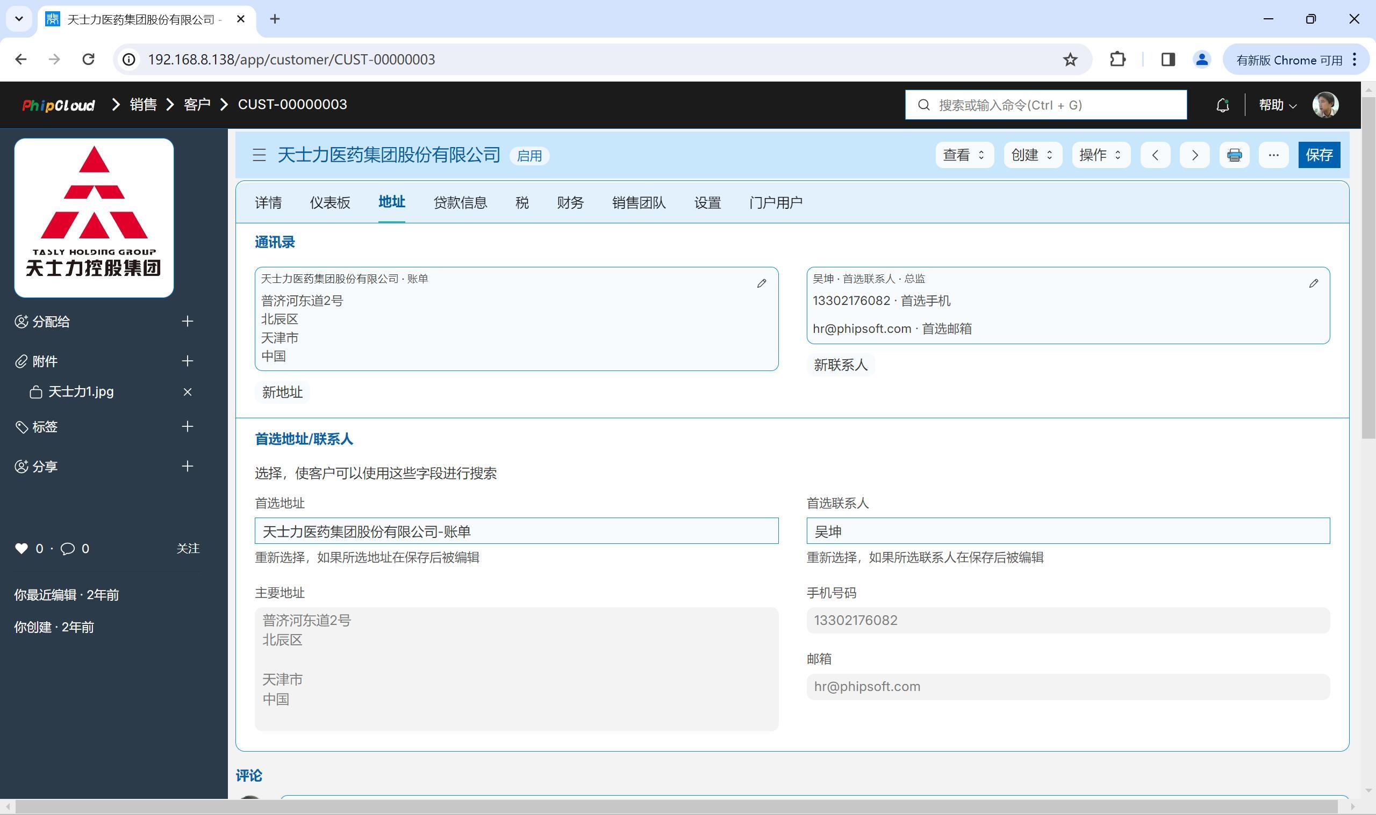1376x815 pixels.
Task: Open the 操作 dropdown
Action: coord(1101,155)
